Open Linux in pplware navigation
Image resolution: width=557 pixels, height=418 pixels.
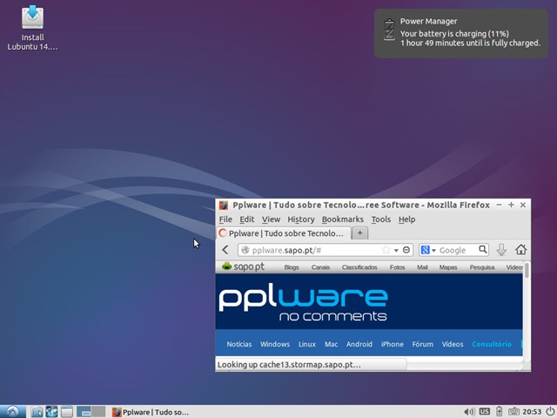pos(307,344)
